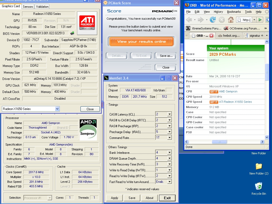Open CAS# Latency (tCL) dropdown

(x=169, y=114)
